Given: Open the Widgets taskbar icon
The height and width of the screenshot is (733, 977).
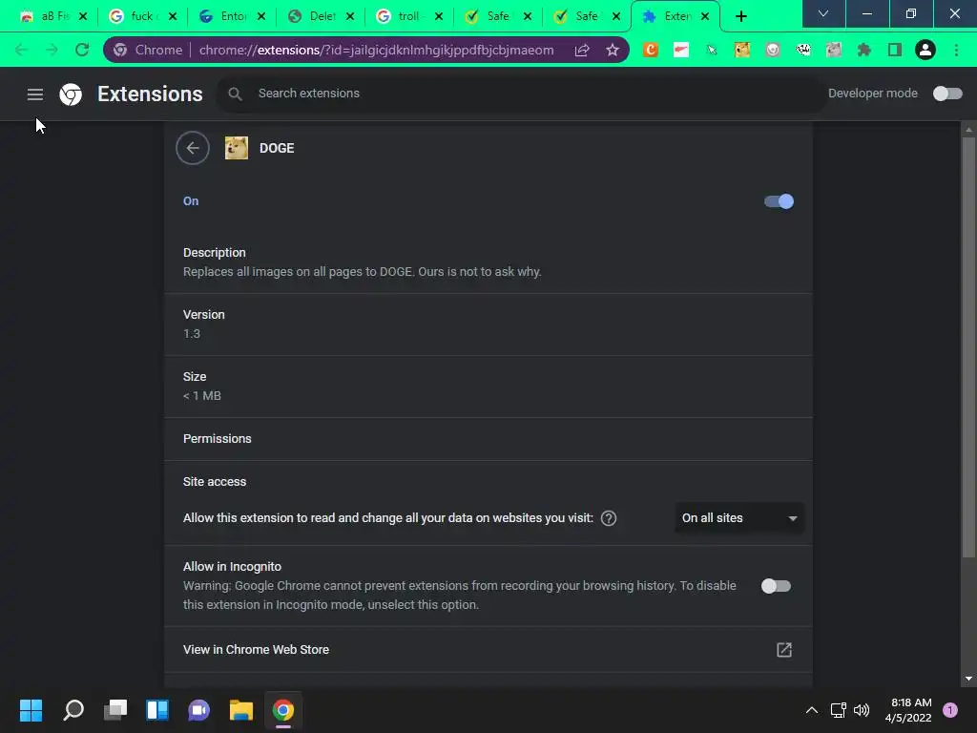Looking at the screenshot, I should point(157,710).
